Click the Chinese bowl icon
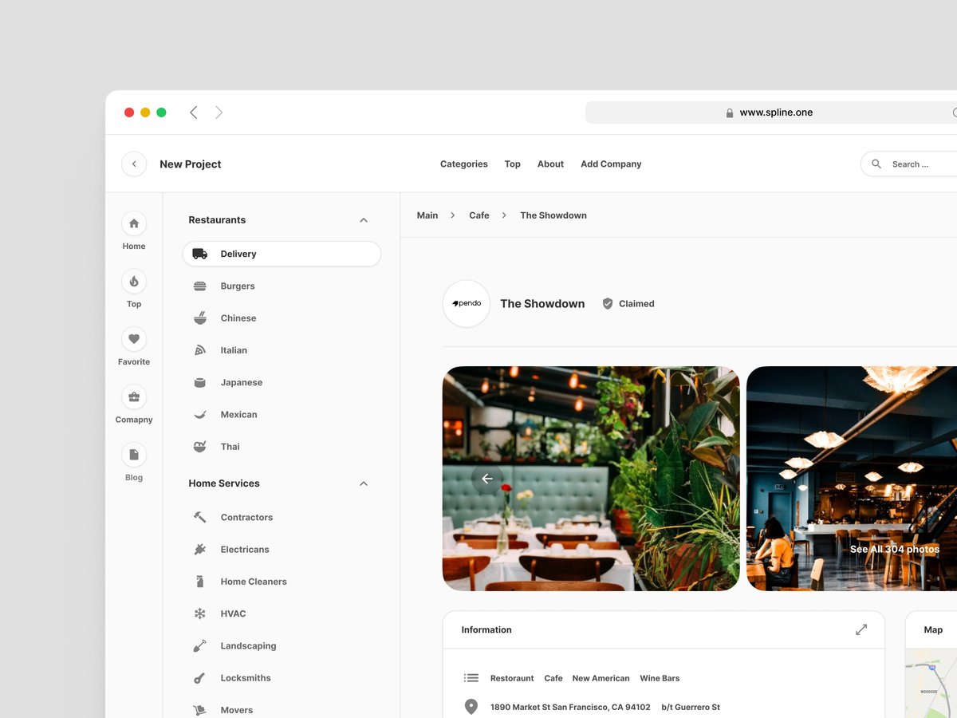This screenshot has width=957, height=718. point(200,318)
